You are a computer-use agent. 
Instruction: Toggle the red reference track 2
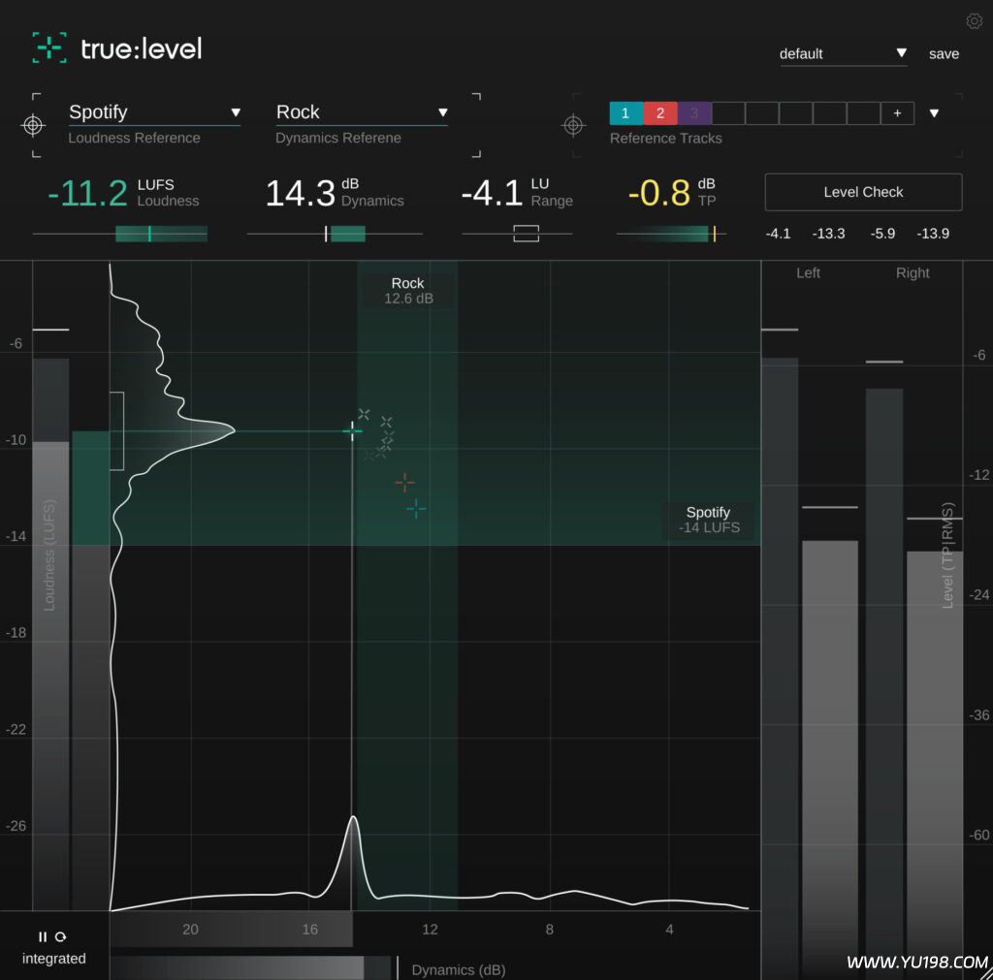tap(660, 112)
